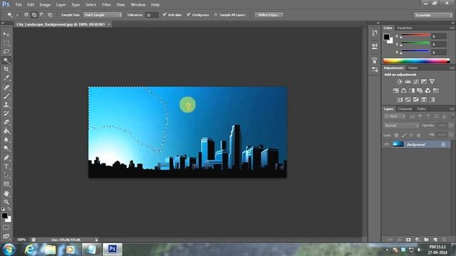Viewport: 456px width, 256px height.
Task: Click the Tolerance input field
Action: [152, 15]
